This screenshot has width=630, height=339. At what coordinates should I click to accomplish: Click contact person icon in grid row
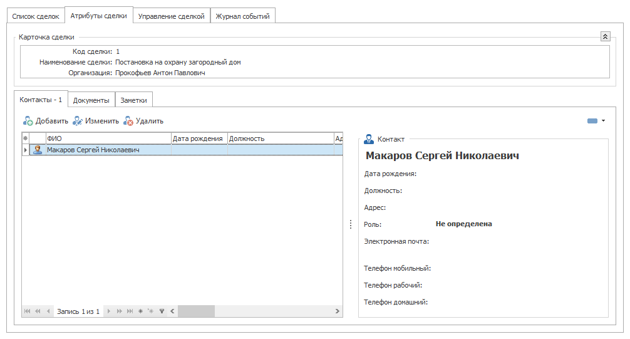click(x=38, y=150)
